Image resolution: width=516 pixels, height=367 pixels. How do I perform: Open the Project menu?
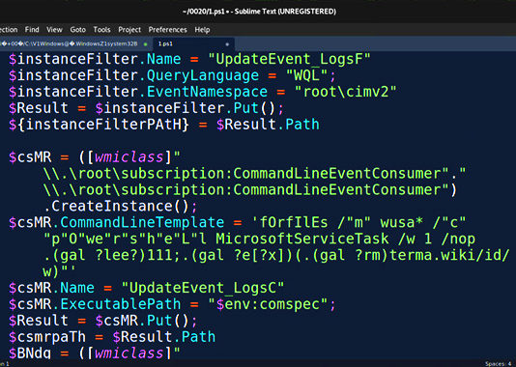click(129, 30)
